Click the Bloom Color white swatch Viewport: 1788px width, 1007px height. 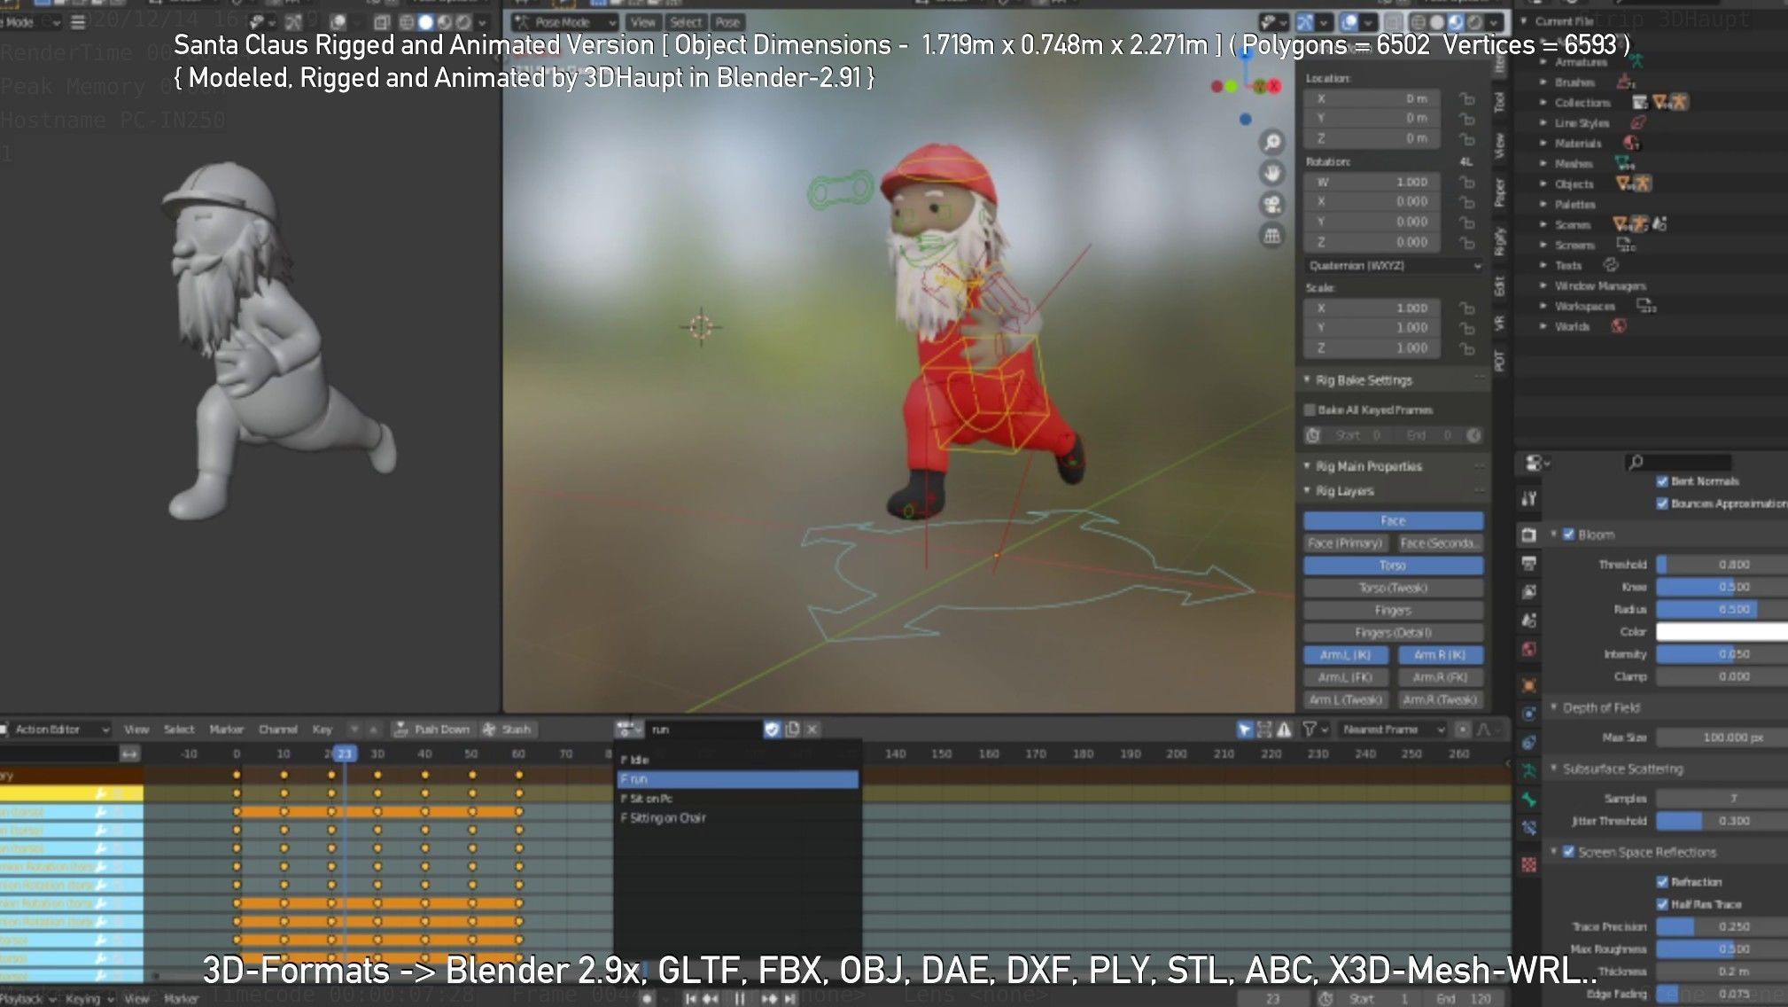[1722, 632]
